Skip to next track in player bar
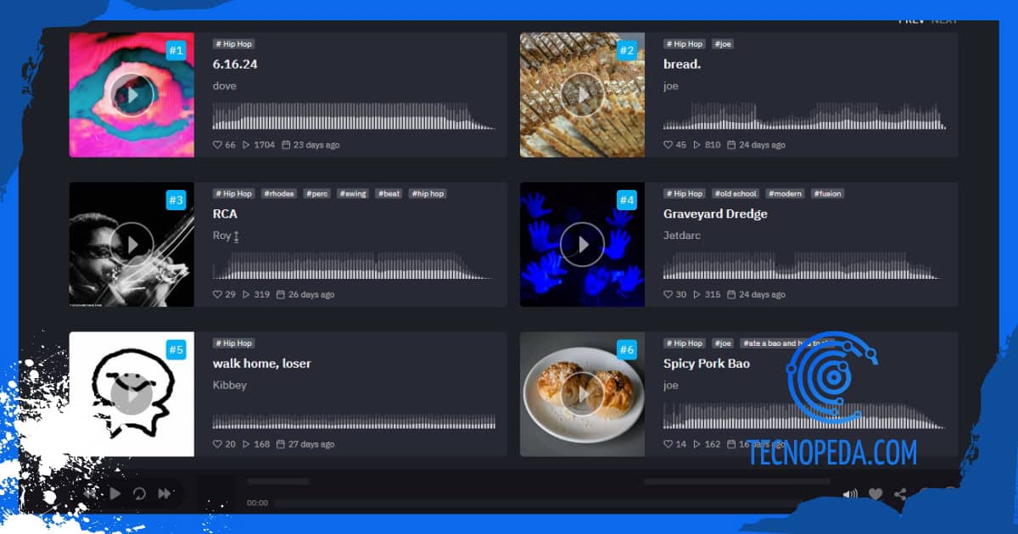 click(165, 493)
